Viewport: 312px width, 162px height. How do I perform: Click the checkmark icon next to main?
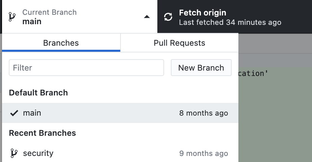[x=14, y=113]
